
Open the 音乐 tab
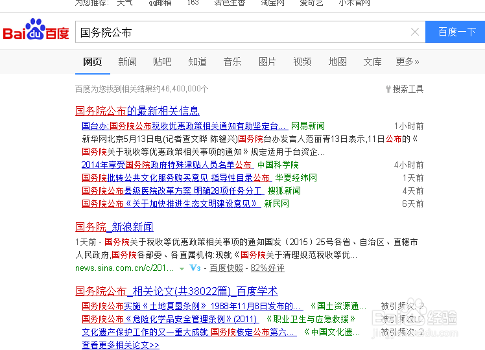tap(232, 62)
